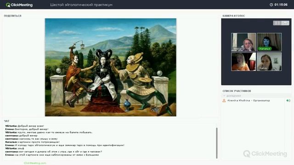Click светлана's message 'наконец то вас слышу и вижу'

[31, 139]
